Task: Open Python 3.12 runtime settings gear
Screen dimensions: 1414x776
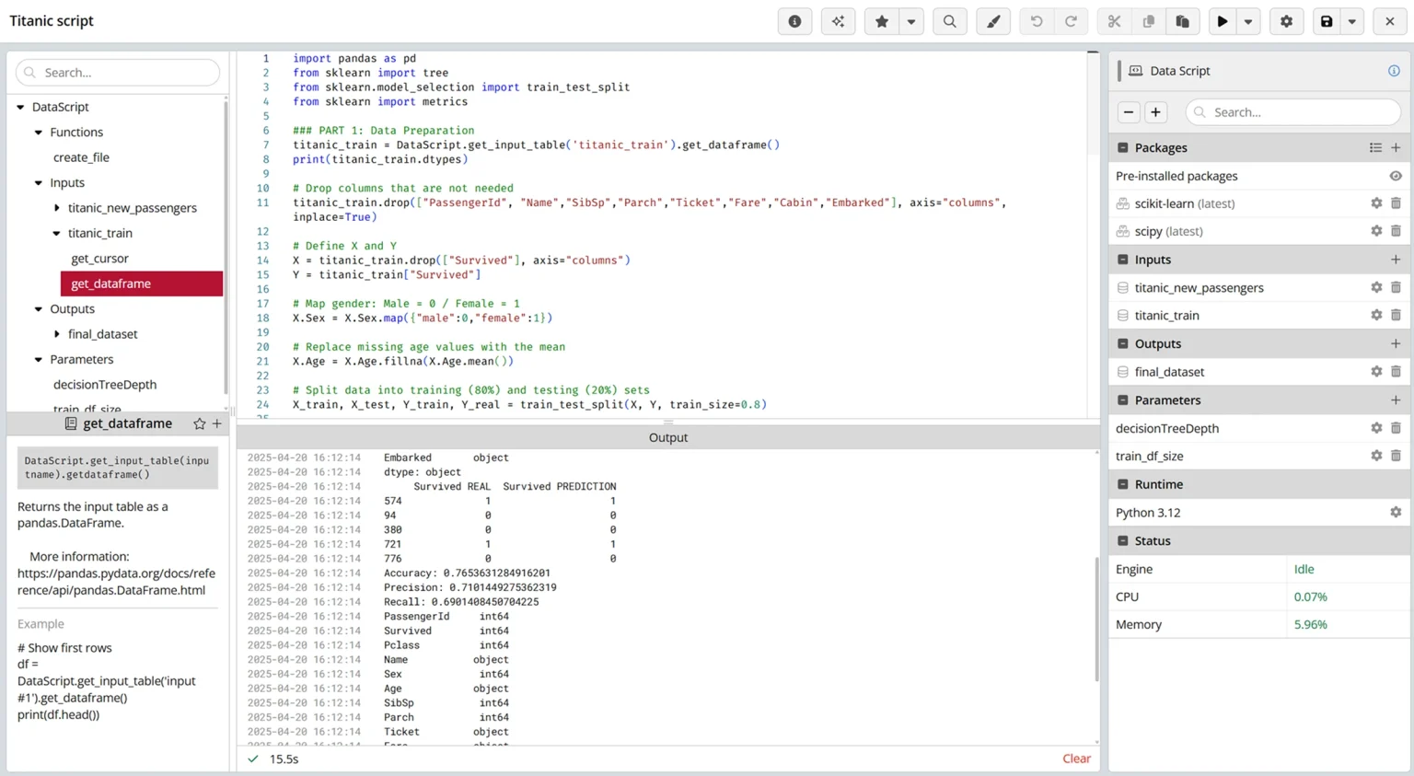Action: (x=1396, y=512)
